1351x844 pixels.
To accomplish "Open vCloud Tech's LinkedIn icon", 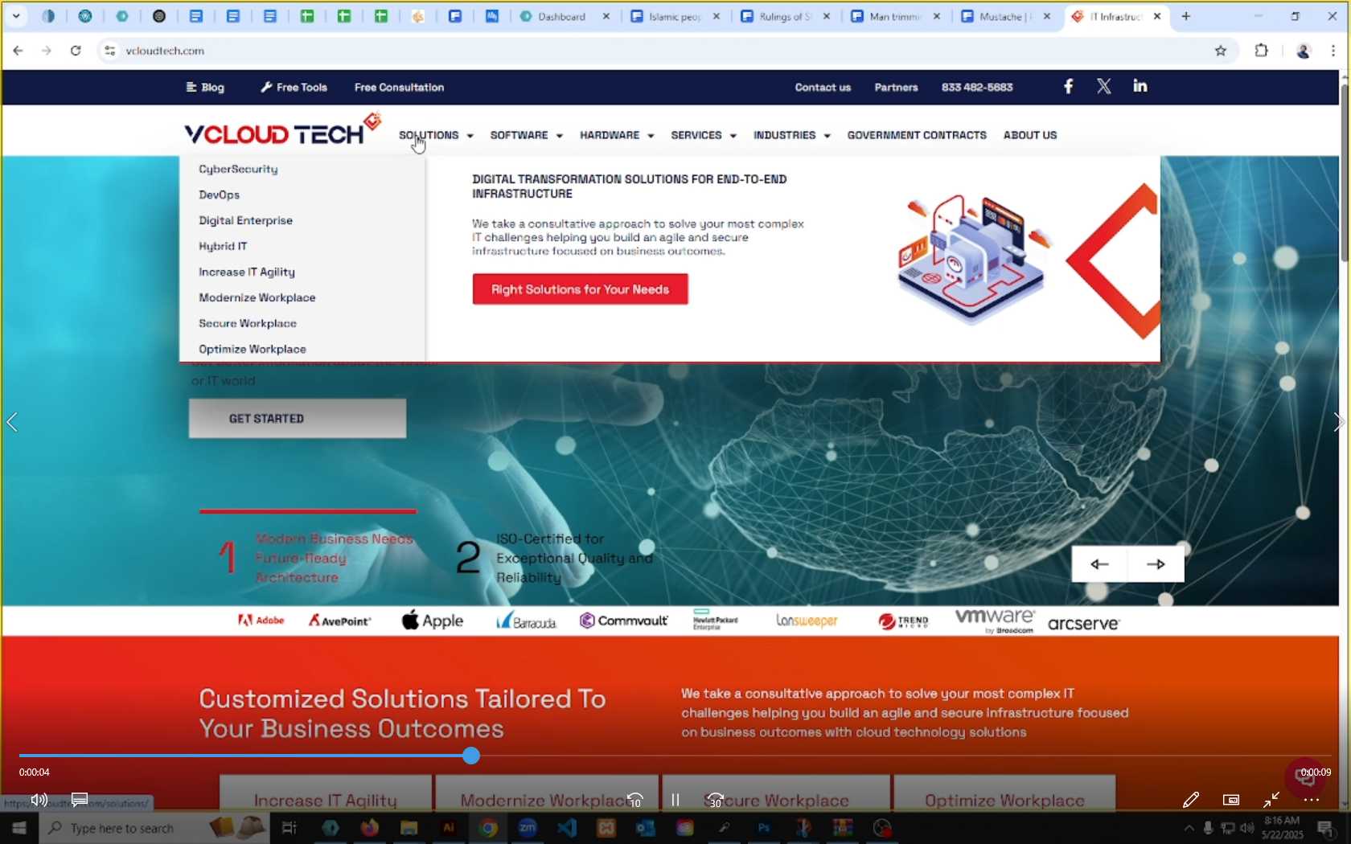I will (1140, 86).
